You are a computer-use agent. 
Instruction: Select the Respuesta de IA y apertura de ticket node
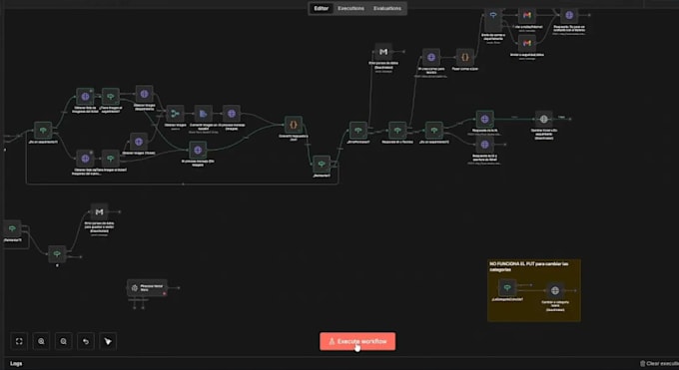[x=484, y=145]
